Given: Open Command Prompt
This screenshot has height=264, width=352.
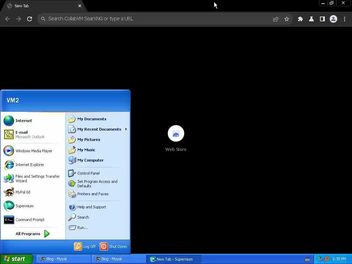Looking at the screenshot, I should click(33, 220).
